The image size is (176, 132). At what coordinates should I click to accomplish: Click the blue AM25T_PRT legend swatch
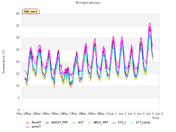click(x=47, y=123)
